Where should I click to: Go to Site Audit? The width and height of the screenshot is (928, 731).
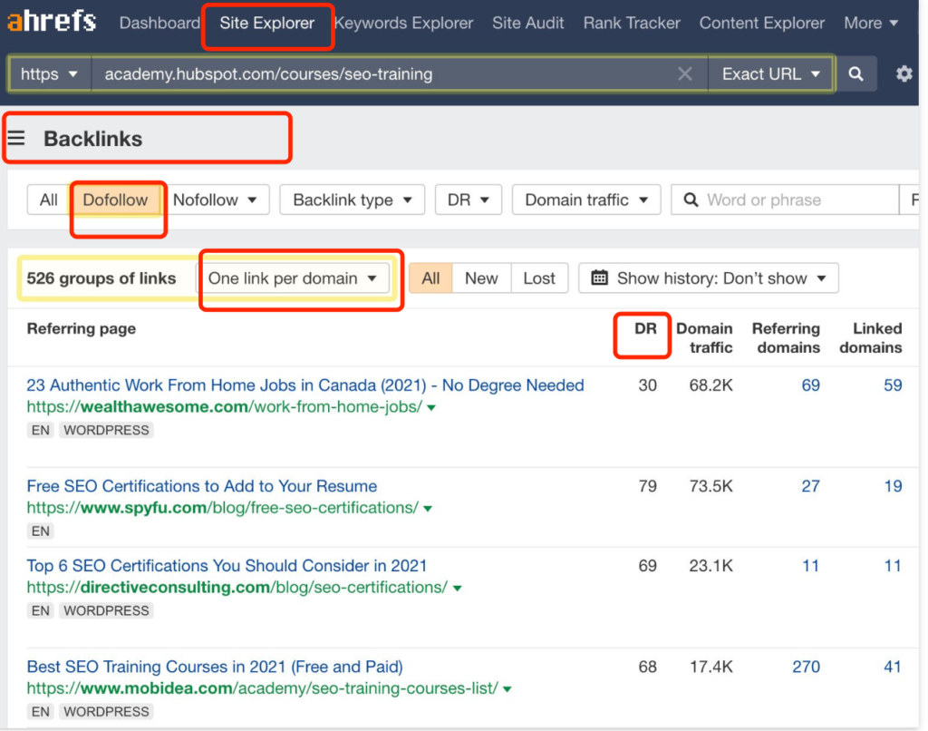tap(528, 23)
